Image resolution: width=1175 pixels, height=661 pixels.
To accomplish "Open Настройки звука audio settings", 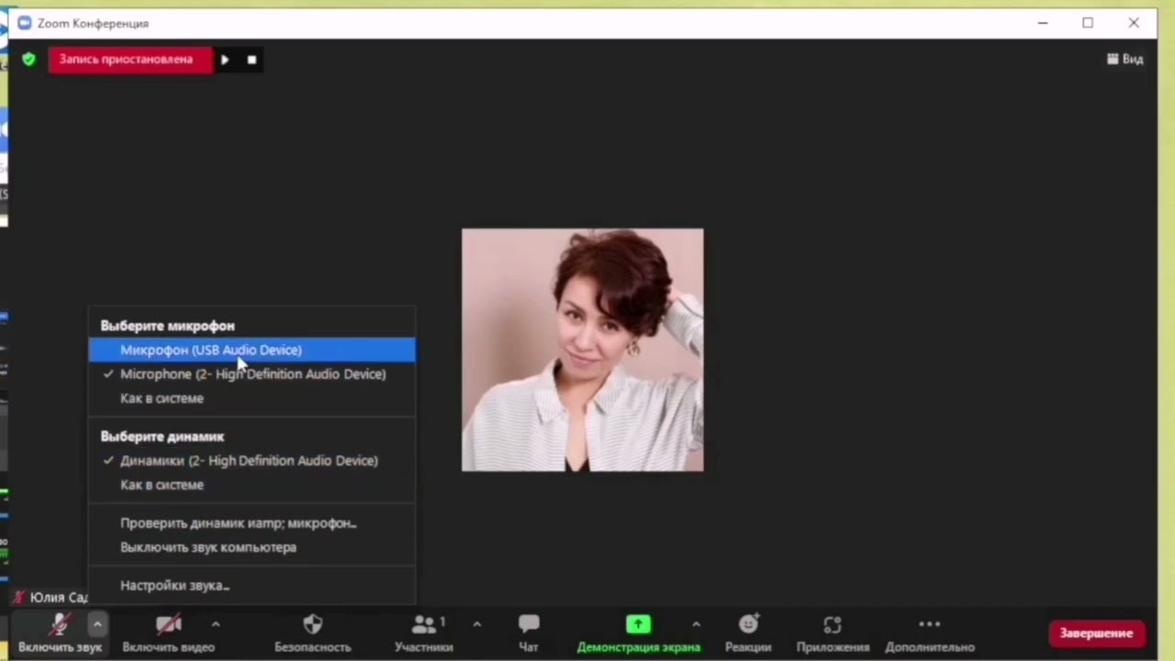I will [252, 586].
